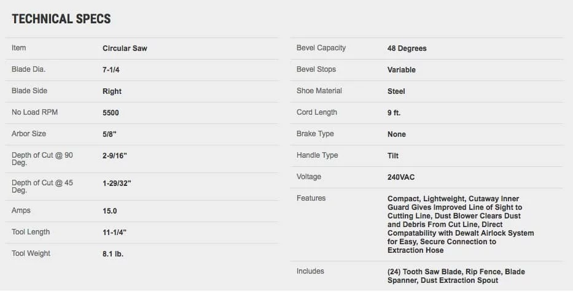Select the 7-1/4 blade diameter value
The width and height of the screenshot is (573, 297).
pyautogui.click(x=111, y=70)
